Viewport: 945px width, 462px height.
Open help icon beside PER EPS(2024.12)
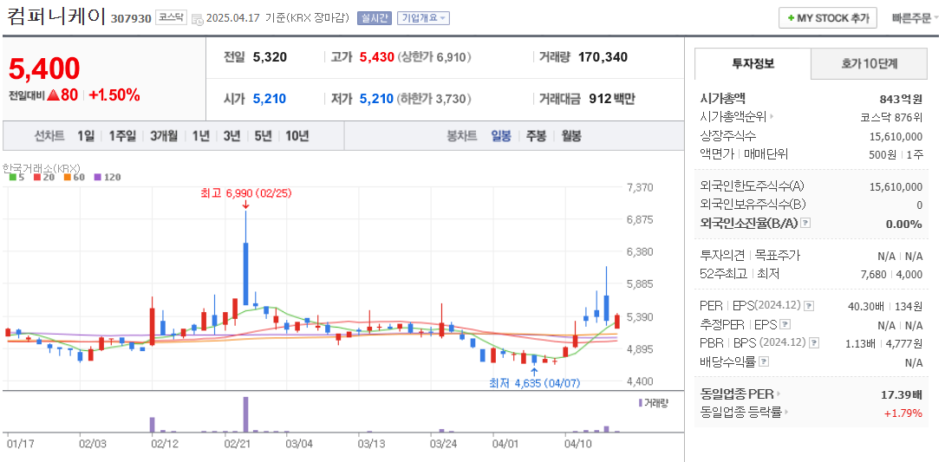tap(809, 307)
